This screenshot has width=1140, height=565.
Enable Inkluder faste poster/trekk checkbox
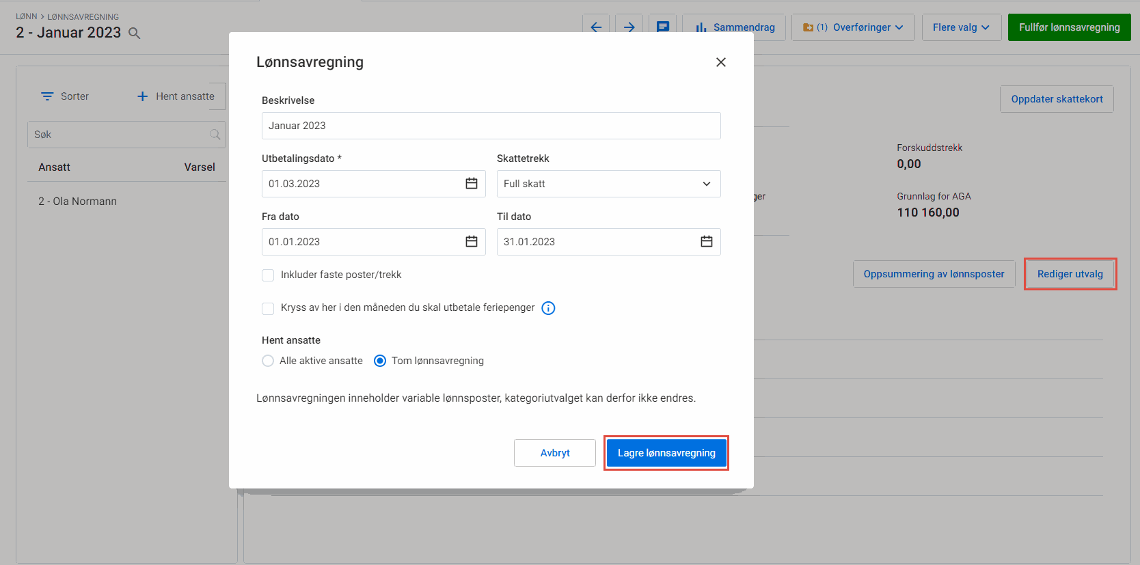(268, 275)
